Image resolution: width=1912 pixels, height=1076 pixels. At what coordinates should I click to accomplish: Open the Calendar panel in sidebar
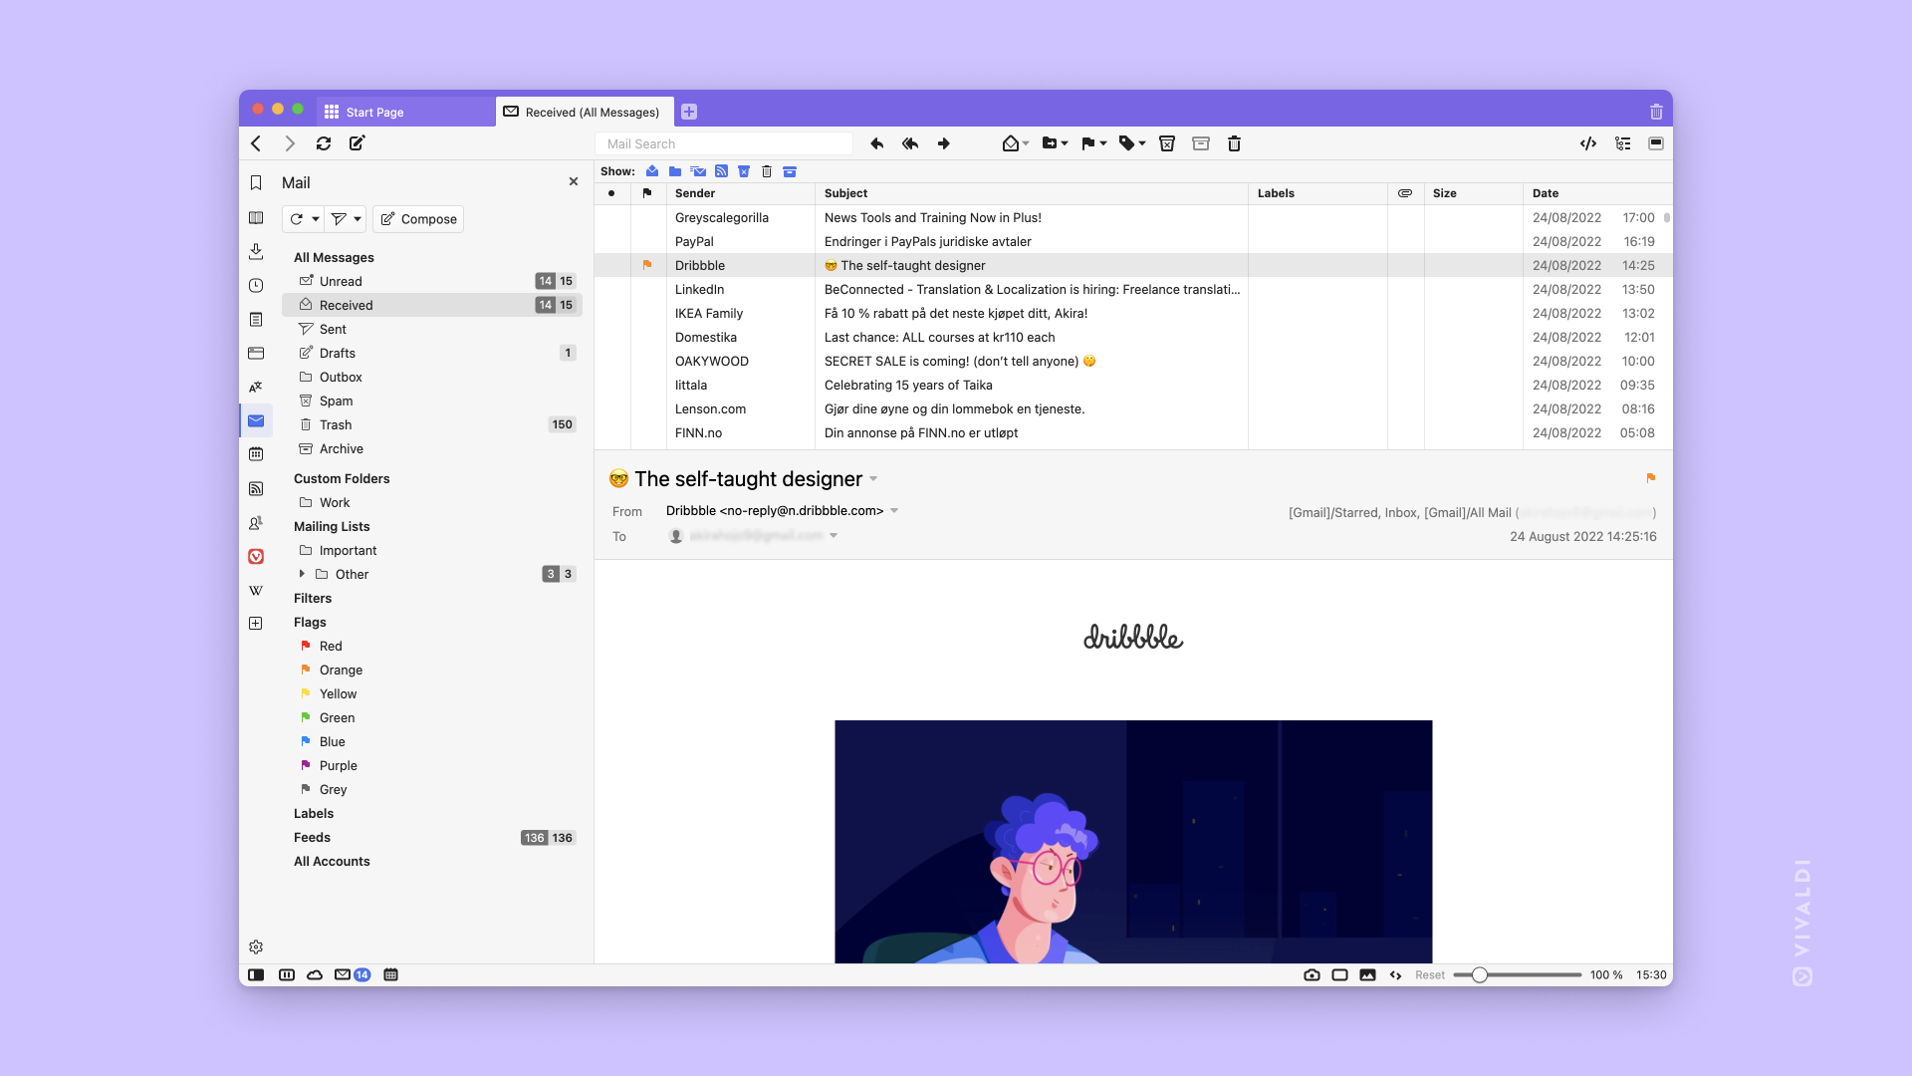pos(256,454)
